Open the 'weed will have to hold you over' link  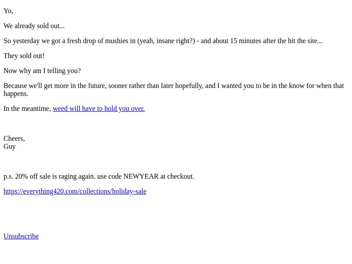(x=99, y=109)
